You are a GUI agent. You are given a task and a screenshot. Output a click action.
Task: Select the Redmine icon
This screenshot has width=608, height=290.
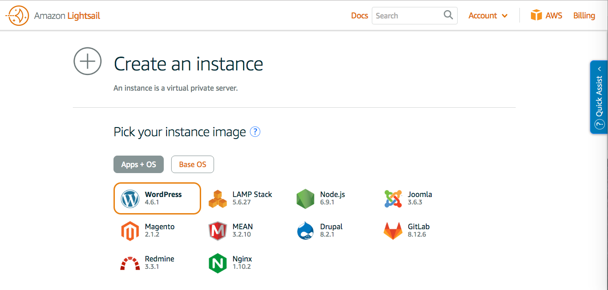(x=130, y=263)
